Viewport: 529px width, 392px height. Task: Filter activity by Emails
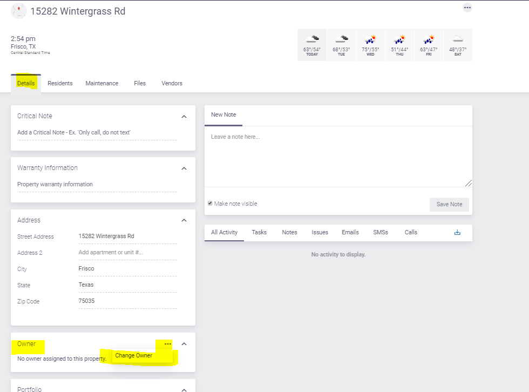tap(350, 232)
